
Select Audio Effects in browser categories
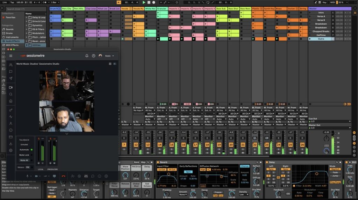pos(12,41)
